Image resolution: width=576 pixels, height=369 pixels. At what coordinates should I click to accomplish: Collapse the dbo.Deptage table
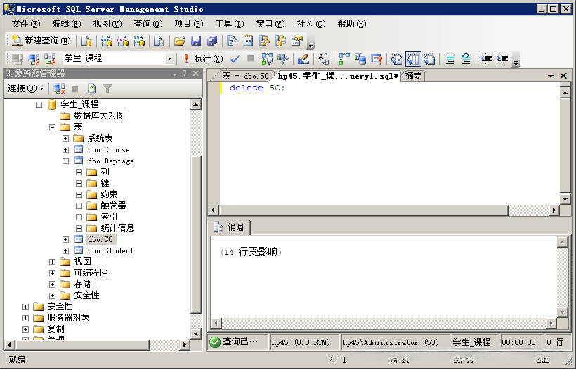point(65,161)
